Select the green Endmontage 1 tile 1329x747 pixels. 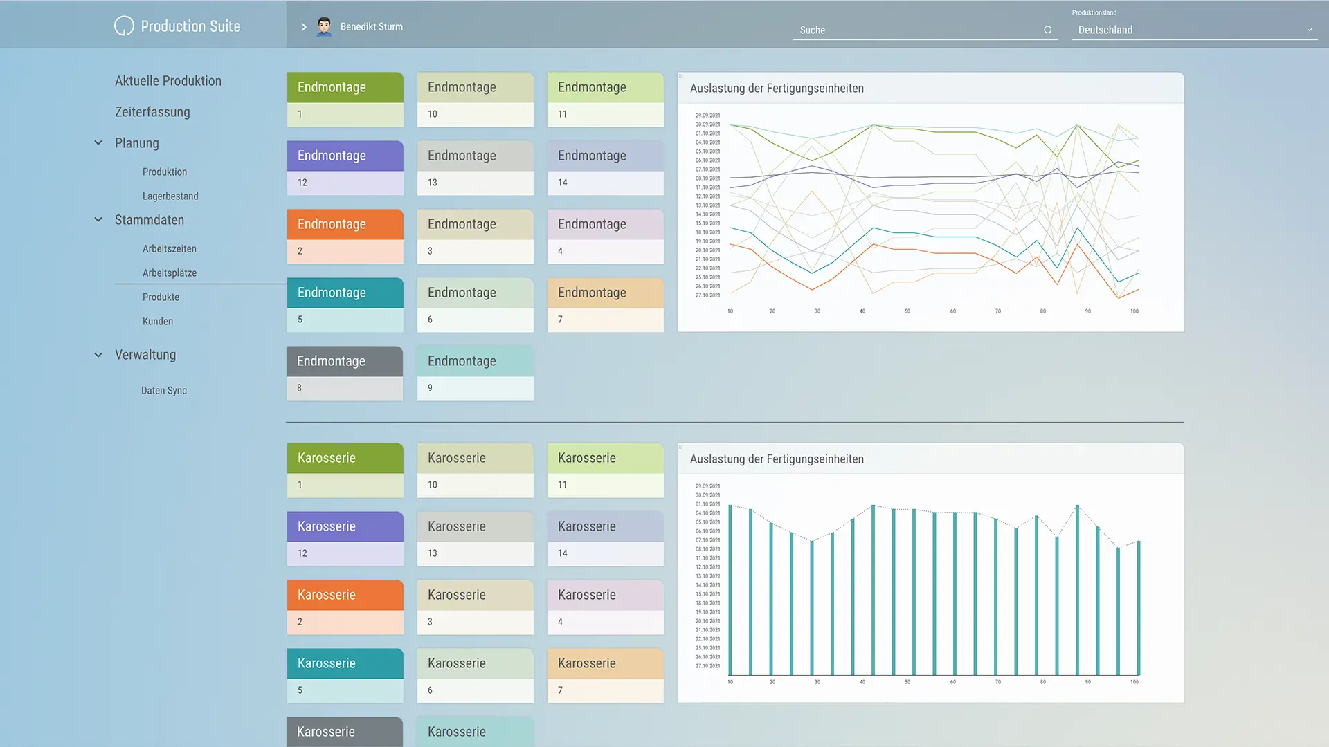point(345,100)
